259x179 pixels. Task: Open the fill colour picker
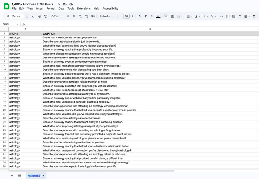click(166, 16)
